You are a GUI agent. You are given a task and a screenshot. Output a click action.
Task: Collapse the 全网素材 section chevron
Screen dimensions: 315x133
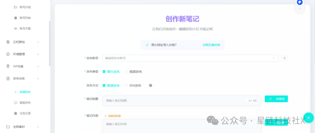tap(38, 127)
